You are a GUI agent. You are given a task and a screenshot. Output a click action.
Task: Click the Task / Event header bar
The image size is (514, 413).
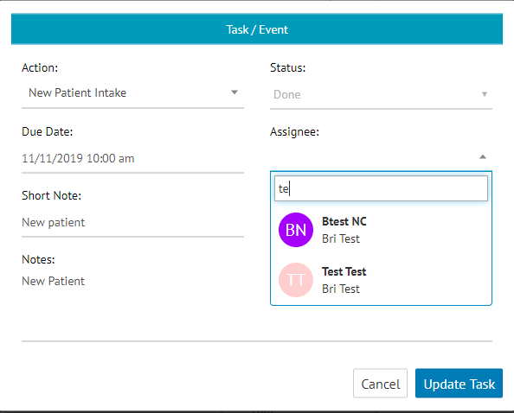pos(257,29)
